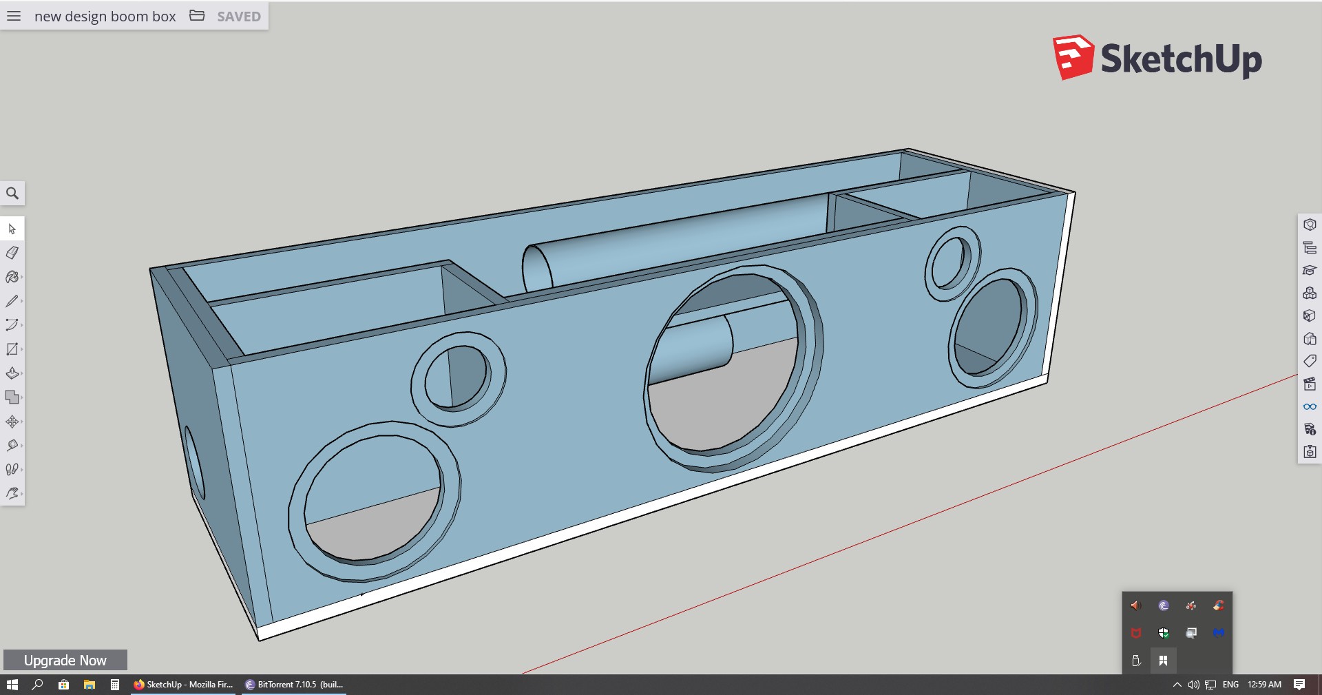
Task: Open the hamburger main menu
Action: pos(14,16)
